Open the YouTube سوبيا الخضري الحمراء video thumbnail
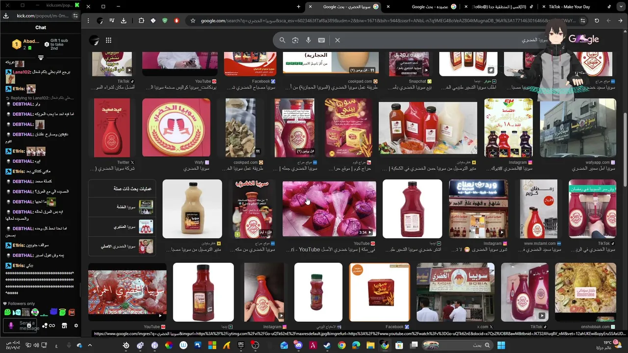The height and width of the screenshot is (353, 628). [x=128, y=292]
